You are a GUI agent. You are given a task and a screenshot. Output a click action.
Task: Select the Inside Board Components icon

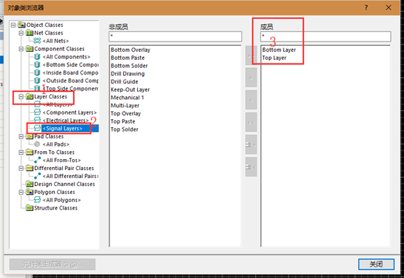37,73
